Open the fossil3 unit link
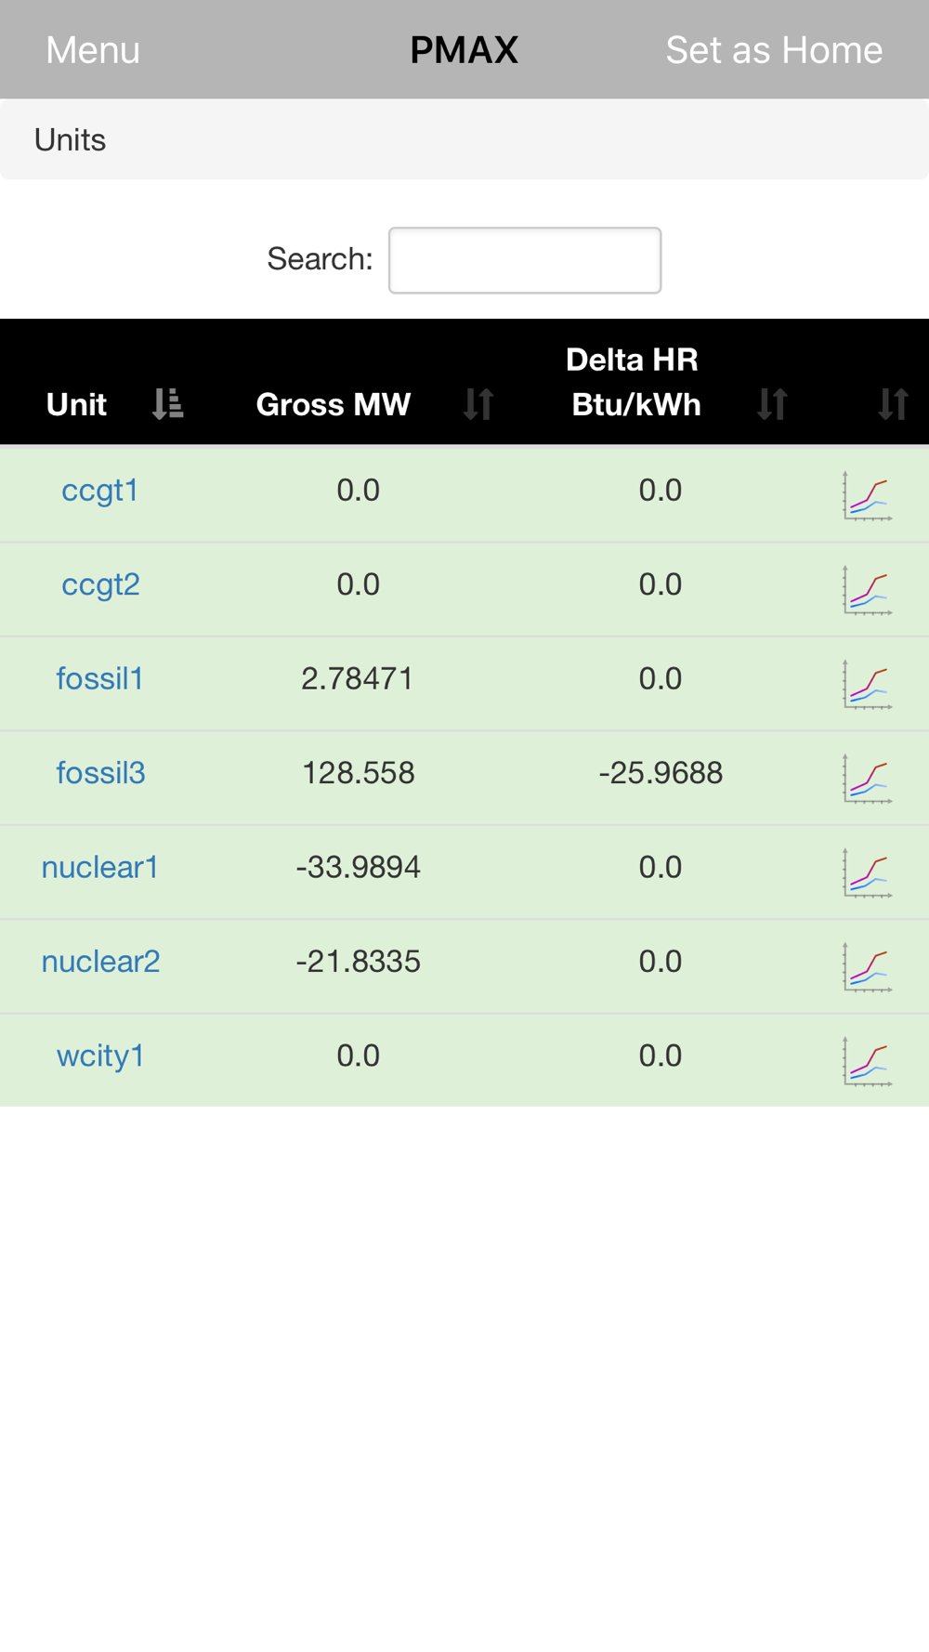 coord(100,773)
